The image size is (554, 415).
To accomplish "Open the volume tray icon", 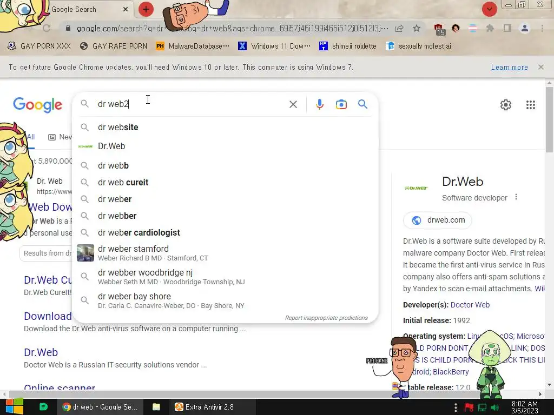I will [494, 407].
